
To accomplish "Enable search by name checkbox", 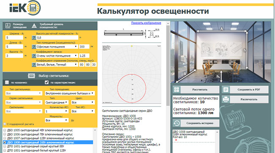I will [7, 82].
